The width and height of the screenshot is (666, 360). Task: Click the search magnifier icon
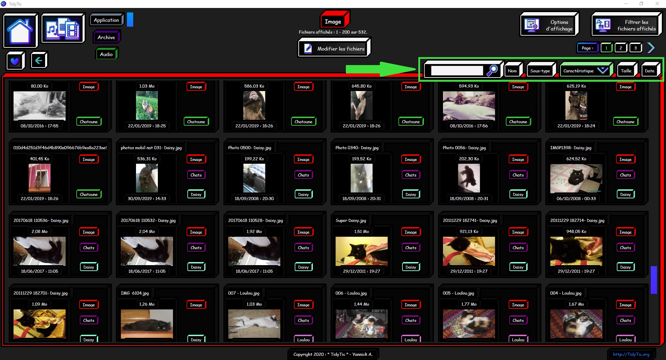(492, 70)
